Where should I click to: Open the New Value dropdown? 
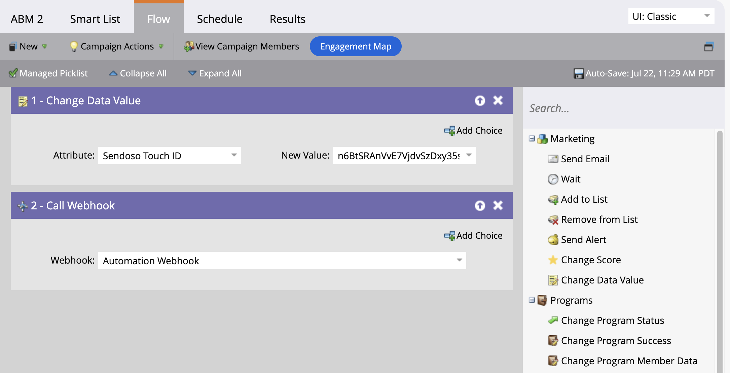[404, 156]
